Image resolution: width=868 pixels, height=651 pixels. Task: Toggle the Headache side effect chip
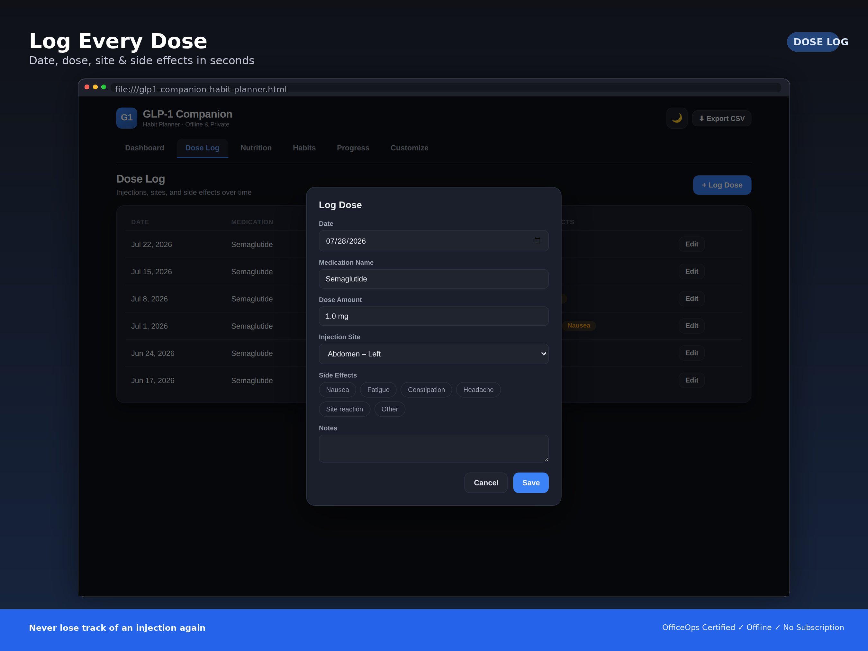tap(478, 390)
